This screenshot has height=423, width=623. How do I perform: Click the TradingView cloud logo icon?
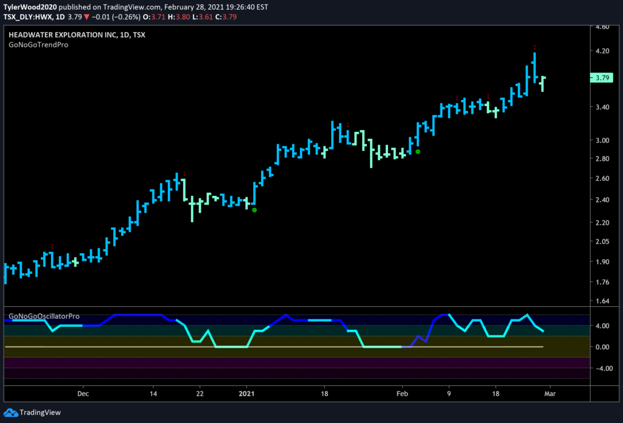[x=11, y=412]
